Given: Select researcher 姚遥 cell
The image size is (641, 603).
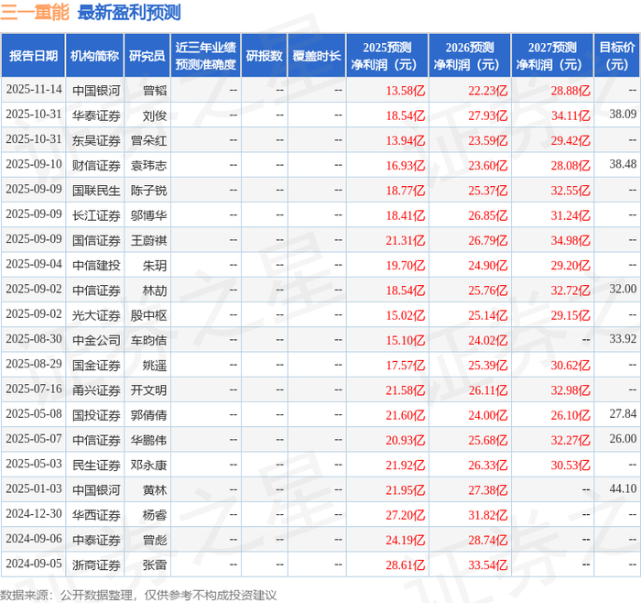Looking at the screenshot, I should coord(155,365).
